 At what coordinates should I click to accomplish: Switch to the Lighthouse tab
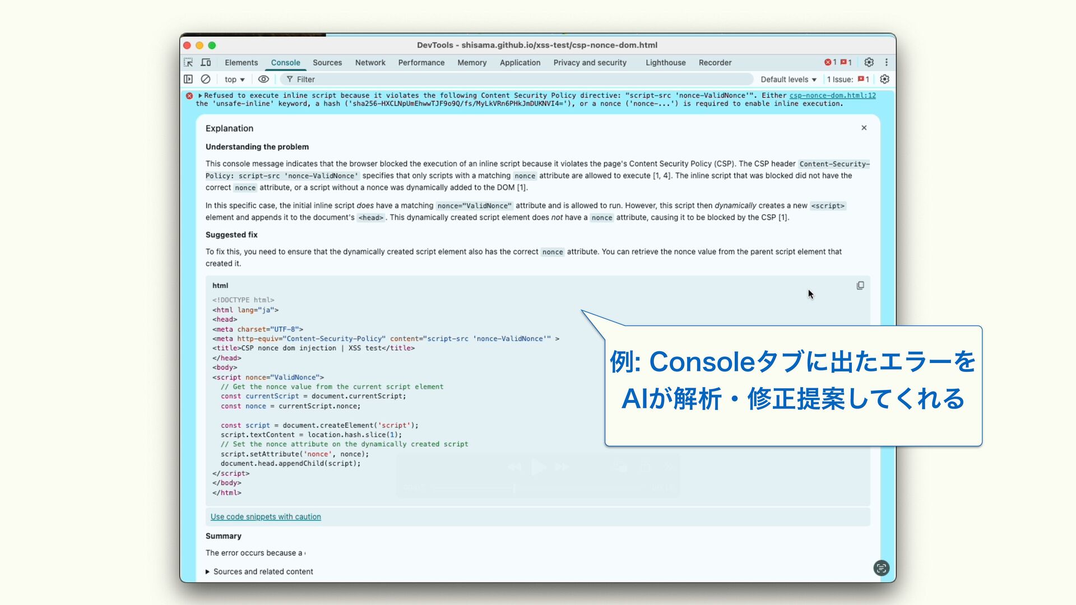coord(665,63)
